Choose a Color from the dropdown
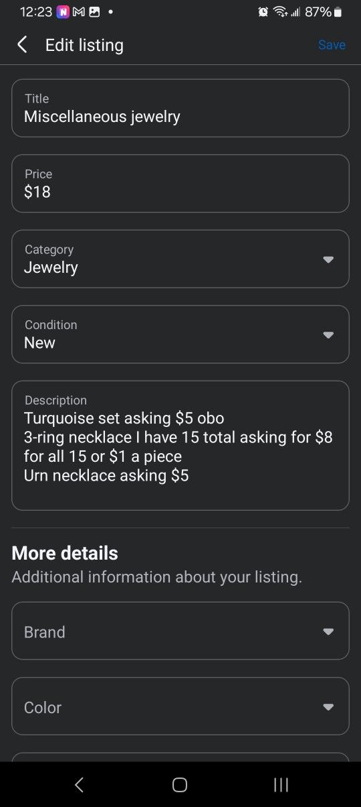Image resolution: width=361 pixels, height=807 pixels. point(180,706)
